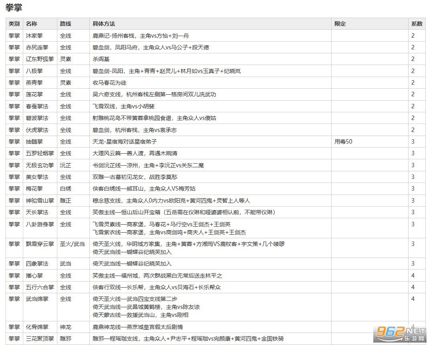The image size is (429, 345).
Task: Select the 类别 column header
Action: (14, 24)
